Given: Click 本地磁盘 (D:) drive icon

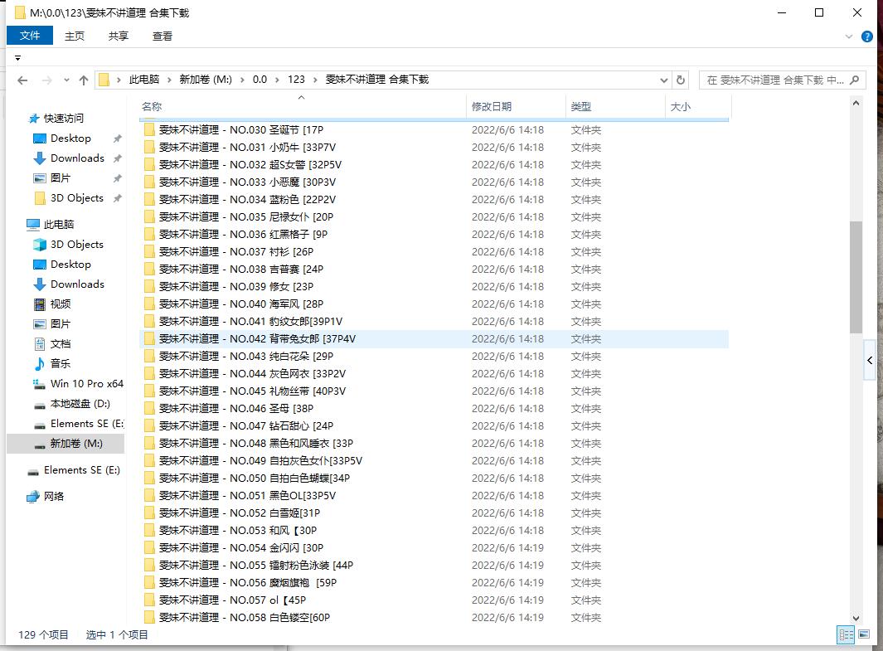Looking at the screenshot, I should (40, 405).
